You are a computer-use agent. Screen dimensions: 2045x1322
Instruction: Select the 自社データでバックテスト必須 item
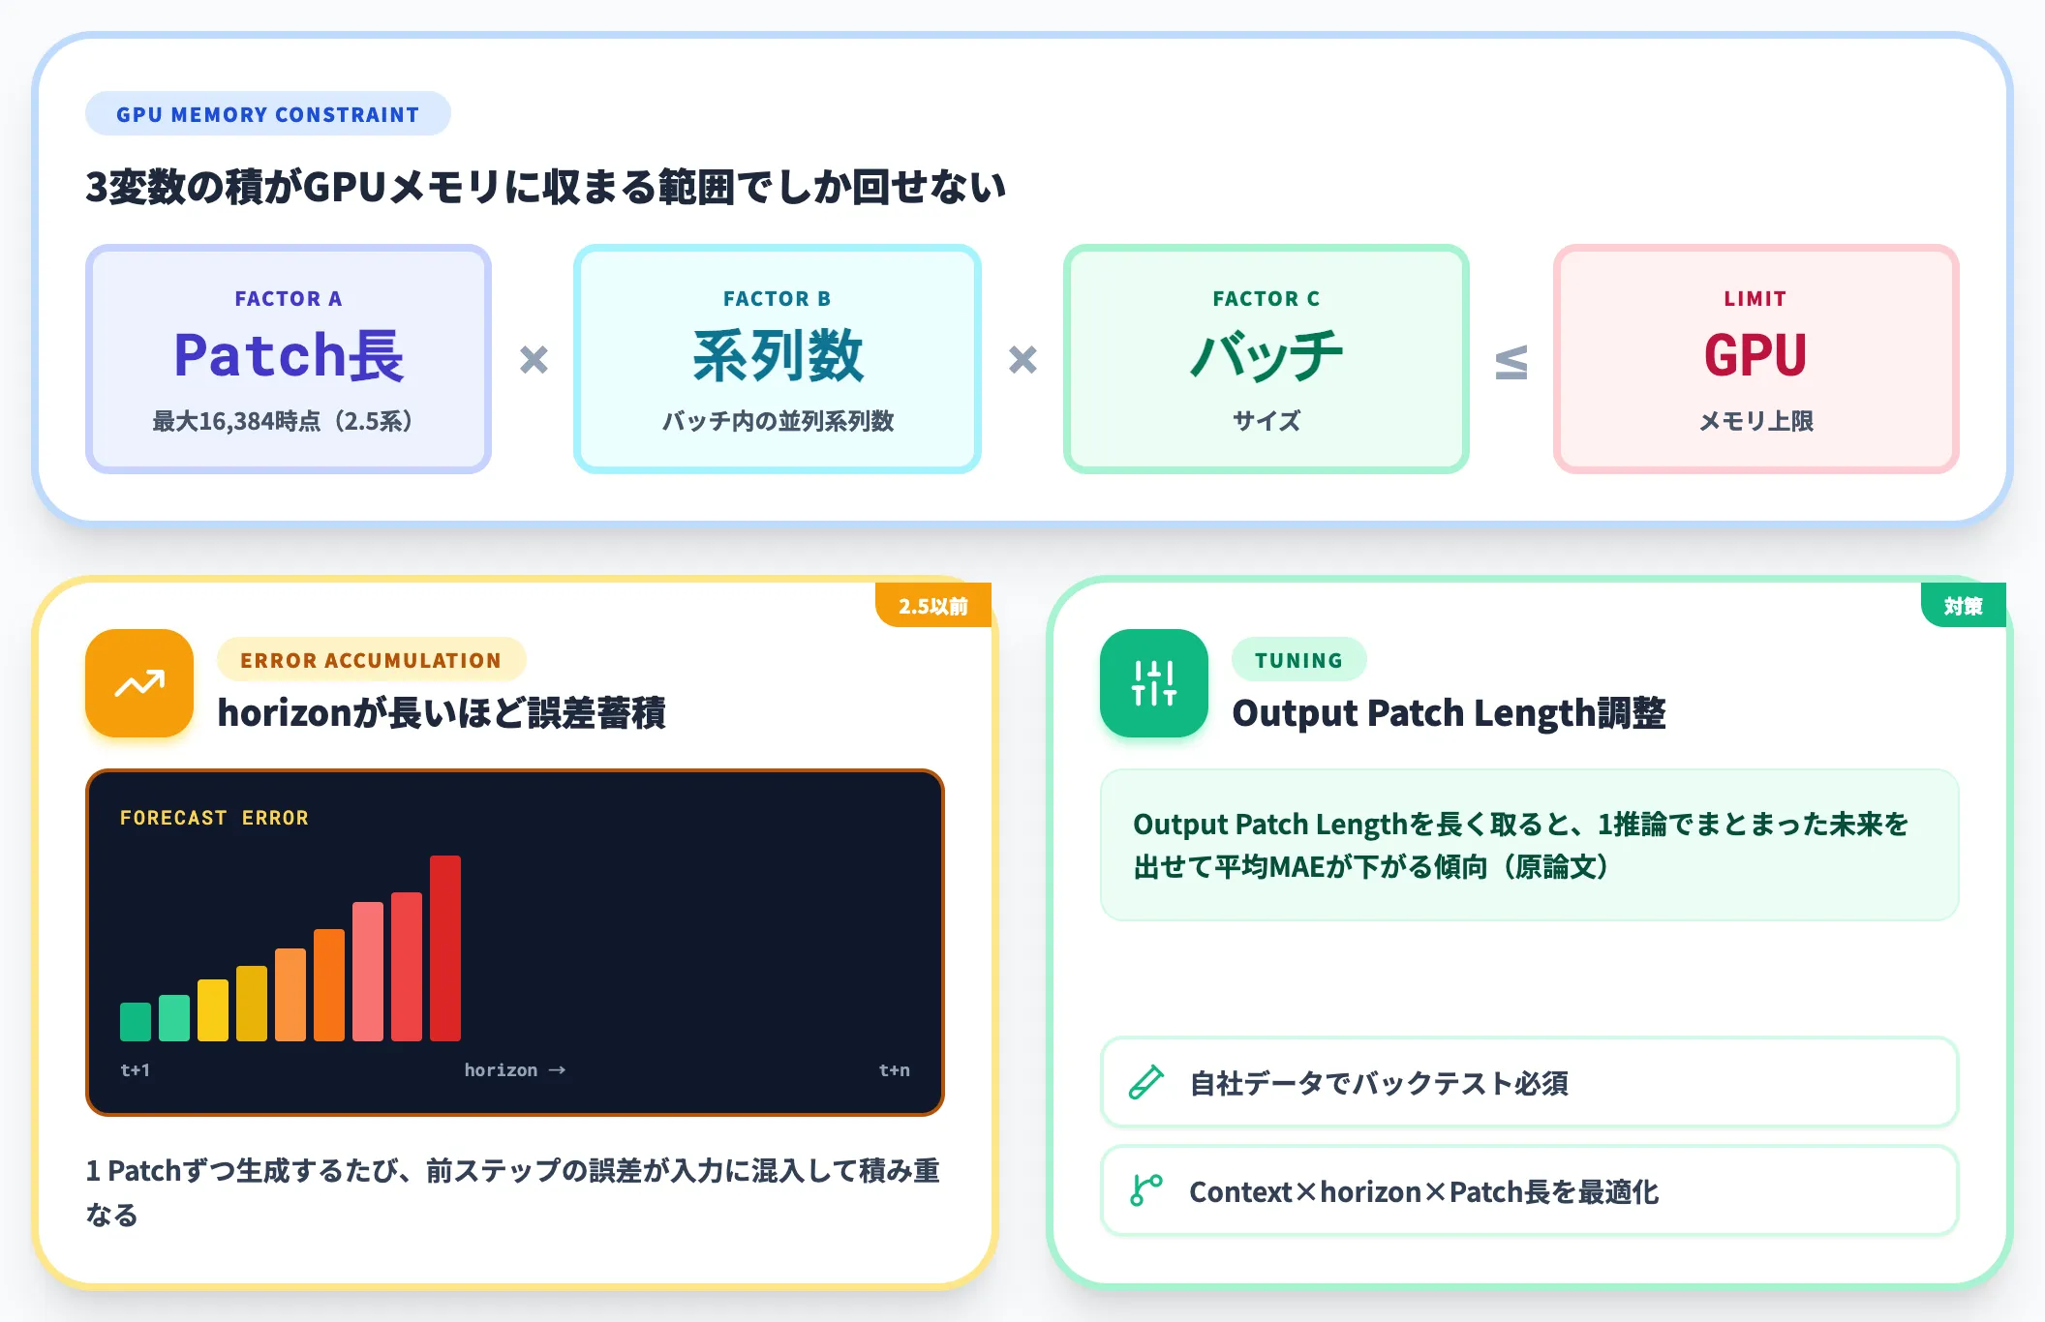coord(1530,1082)
